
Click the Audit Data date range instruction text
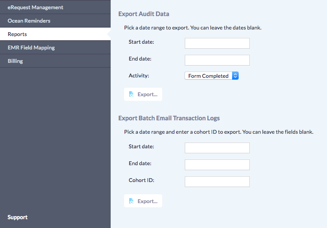[193, 28]
